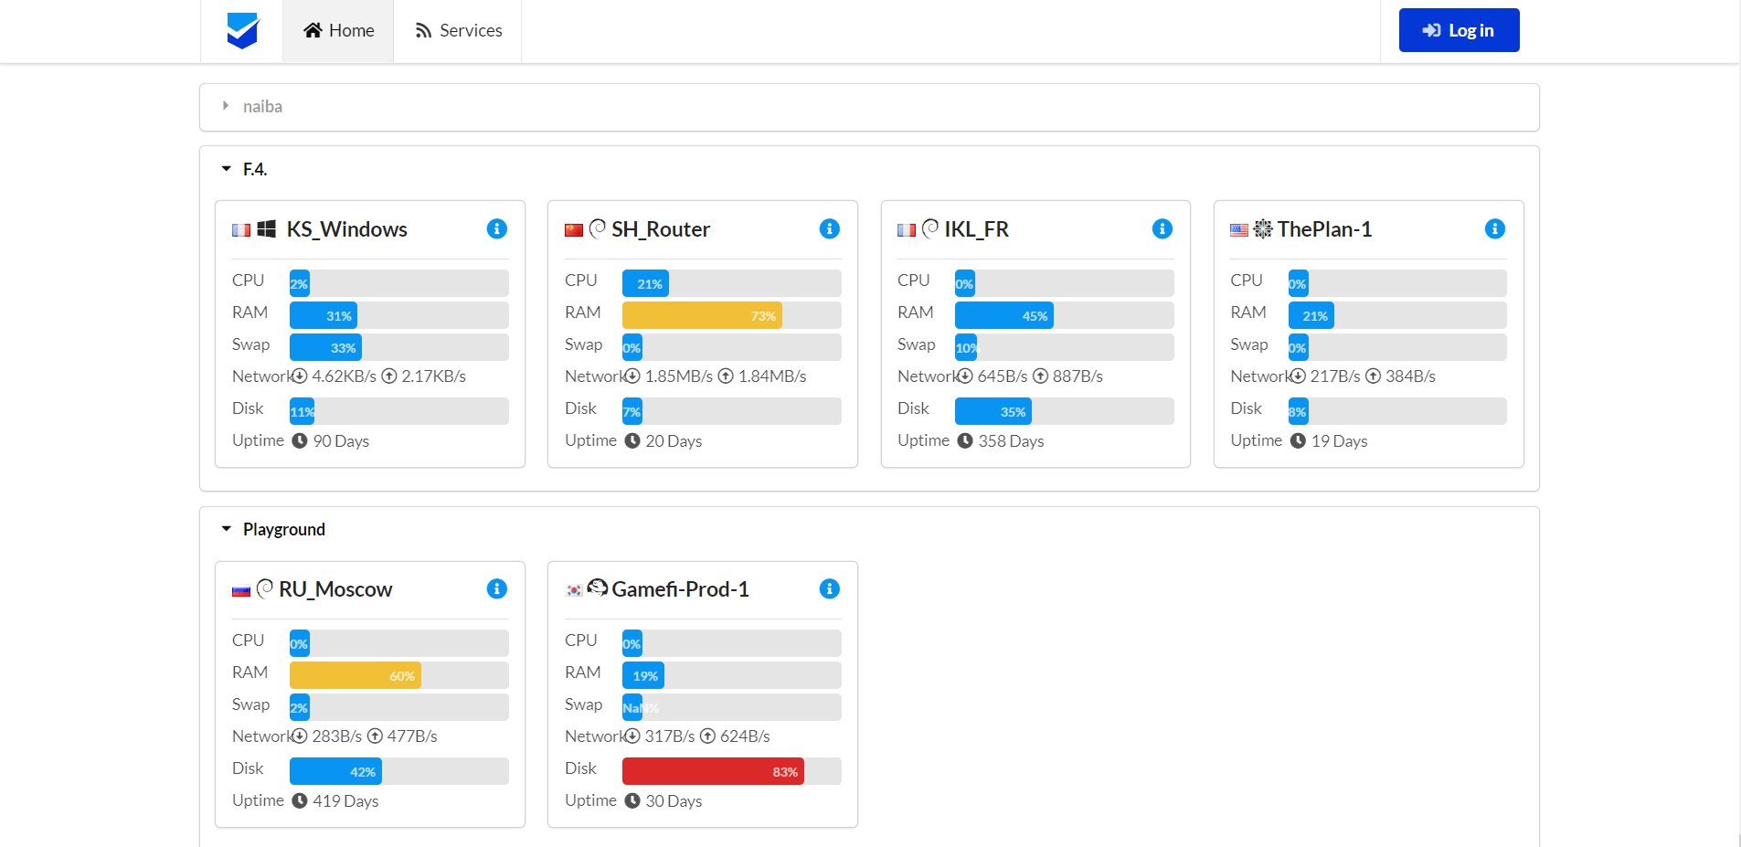Click the blue checkmark site logo
This screenshot has width=1741, height=847.
coord(243,30)
